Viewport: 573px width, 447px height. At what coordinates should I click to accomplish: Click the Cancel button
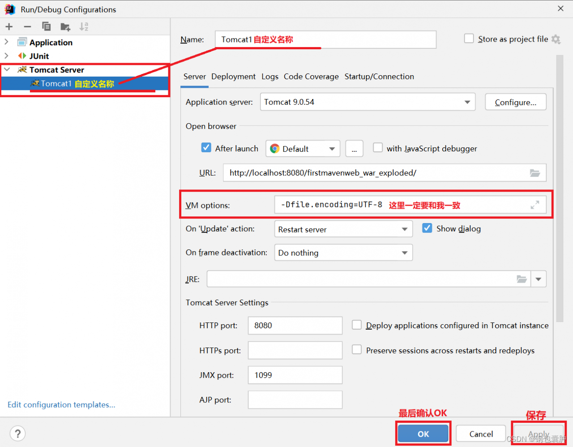(481, 434)
